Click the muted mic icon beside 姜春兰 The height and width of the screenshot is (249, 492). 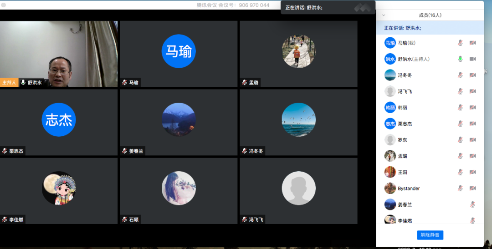click(x=472, y=204)
